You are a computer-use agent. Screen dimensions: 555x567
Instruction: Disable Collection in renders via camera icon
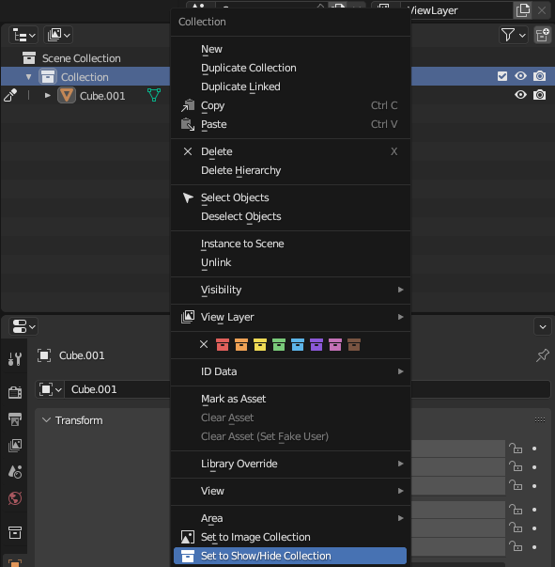[x=539, y=76]
